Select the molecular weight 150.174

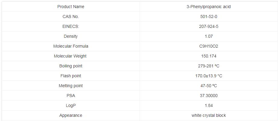tap(209, 56)
